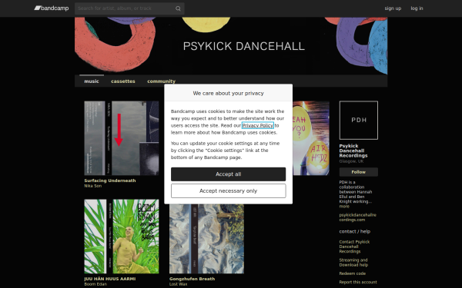Open the sign up link

tap(393, 8)
